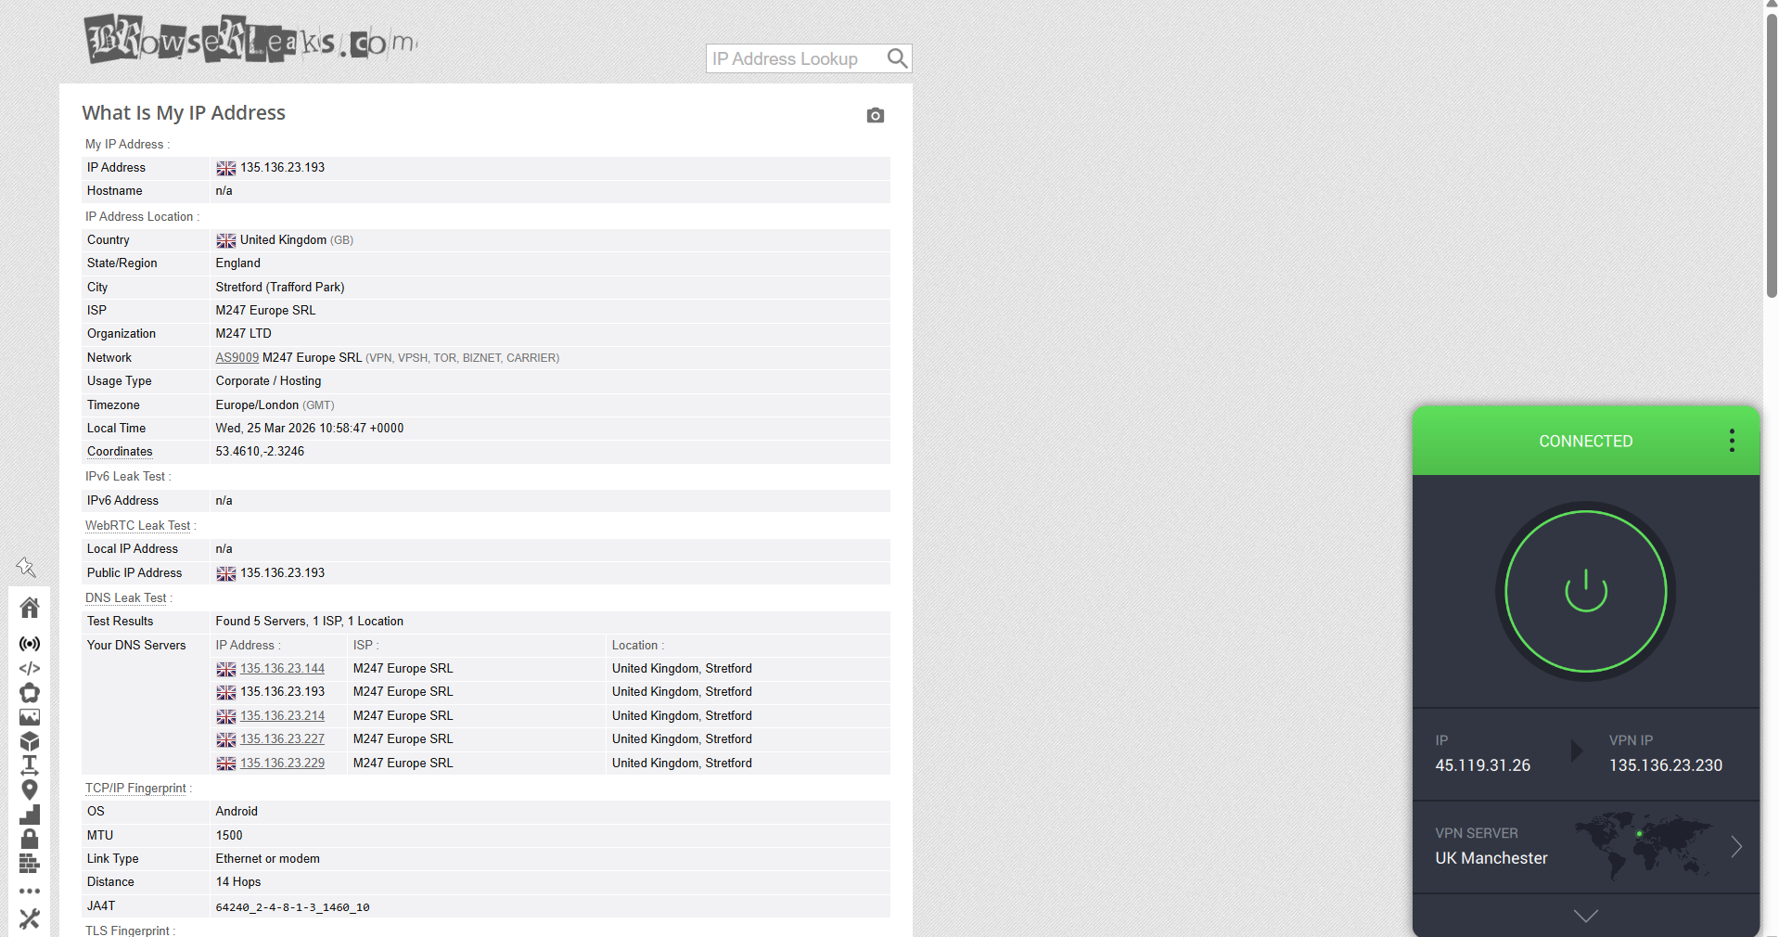Open VPN server list via right arrow
This screenshot has height=937, width=1779.
click(x=1737, y=846)
